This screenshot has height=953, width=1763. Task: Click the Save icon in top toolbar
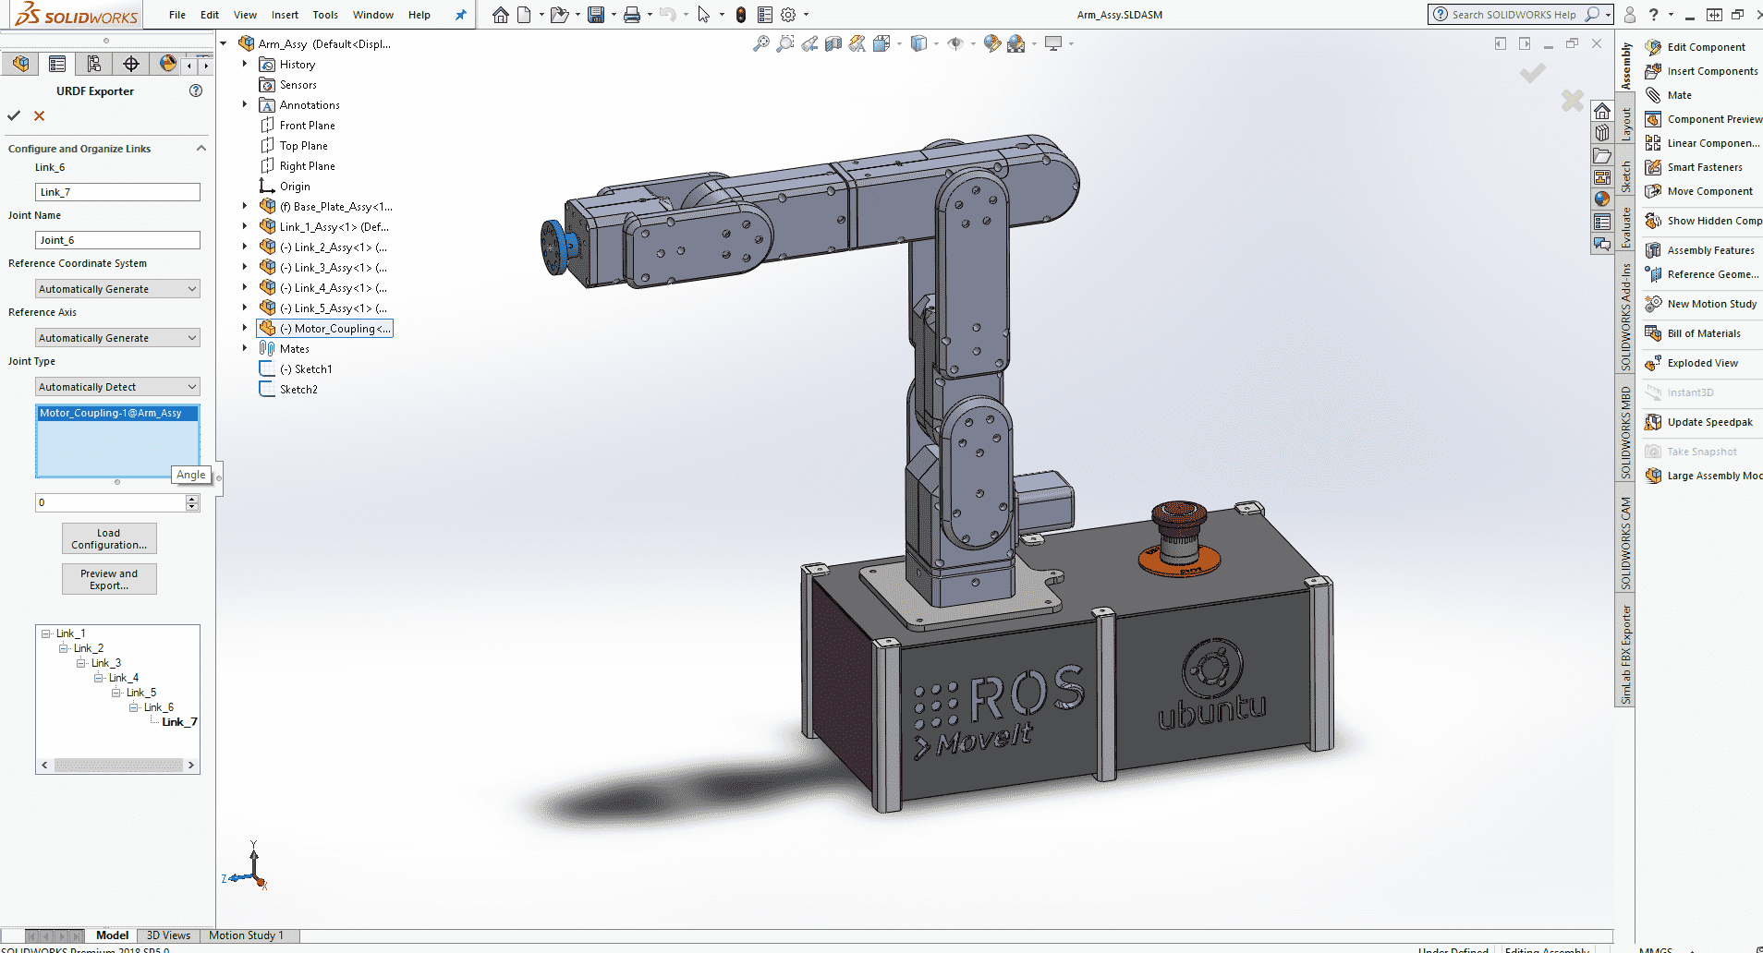coord(596,15)
